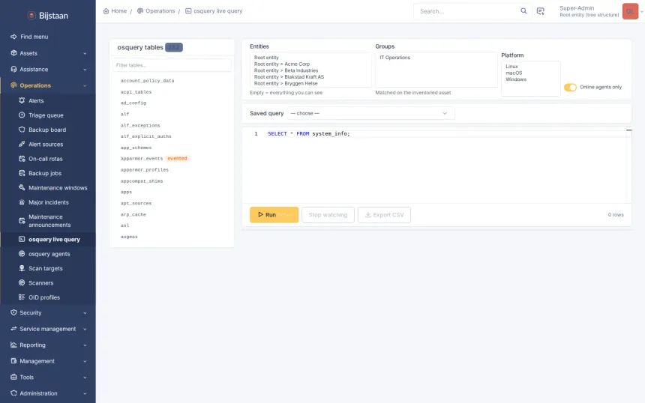Viewport: 645px width, 403px height.
Task: Click the Service management arrows icon
Action: pos(13,329)
